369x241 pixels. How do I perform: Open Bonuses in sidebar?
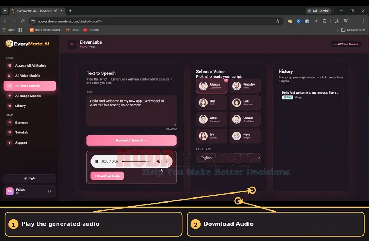(30, 123)
